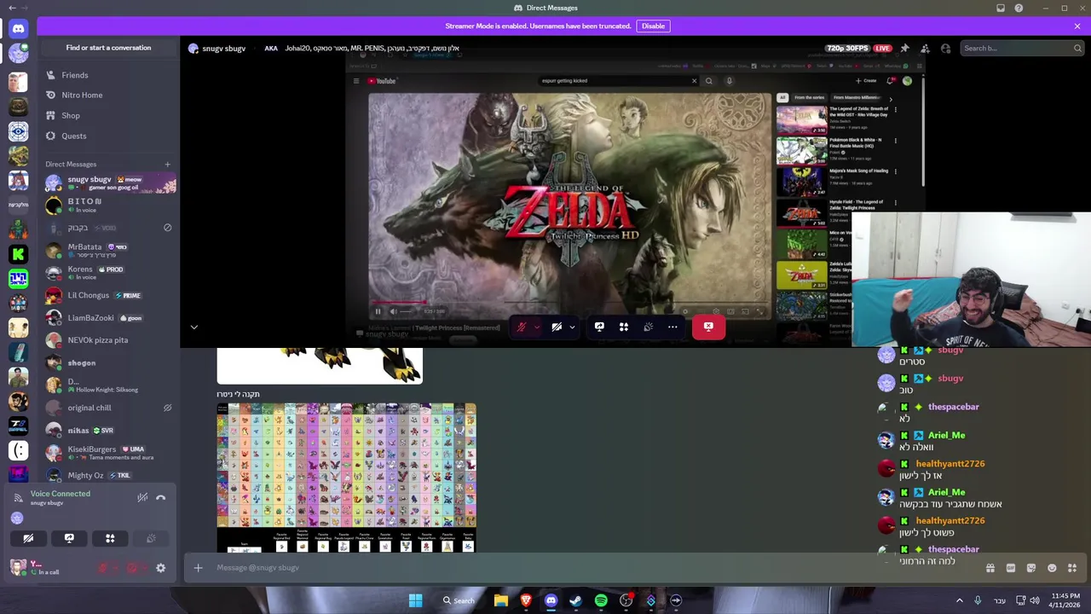Open the Korens direct message
Viewport: 1091px width, 614px height.
coord(108,273)
